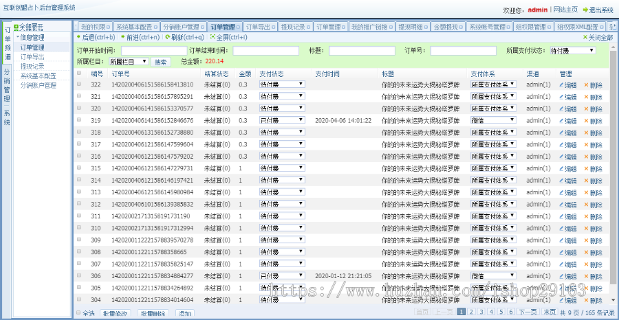Viewport: 619px width, 320px height.
Task: Click the delete X for order 306
Action: 586,276
